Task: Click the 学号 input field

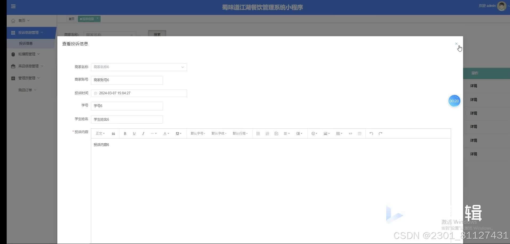Action: click(127, 106)
